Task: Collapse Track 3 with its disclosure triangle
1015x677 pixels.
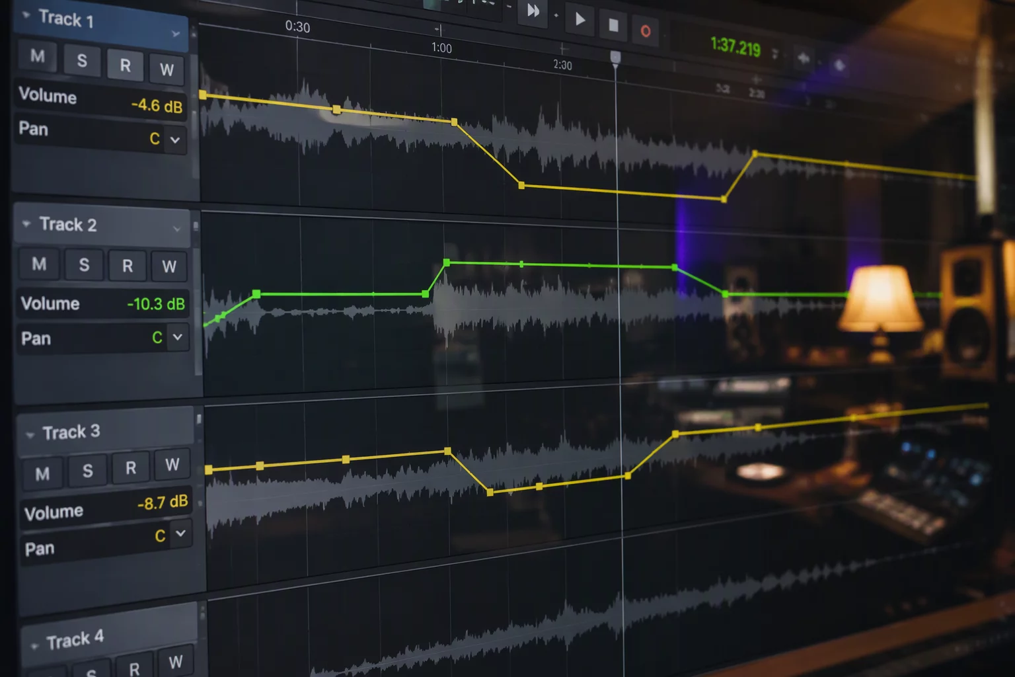Action: 30,435
